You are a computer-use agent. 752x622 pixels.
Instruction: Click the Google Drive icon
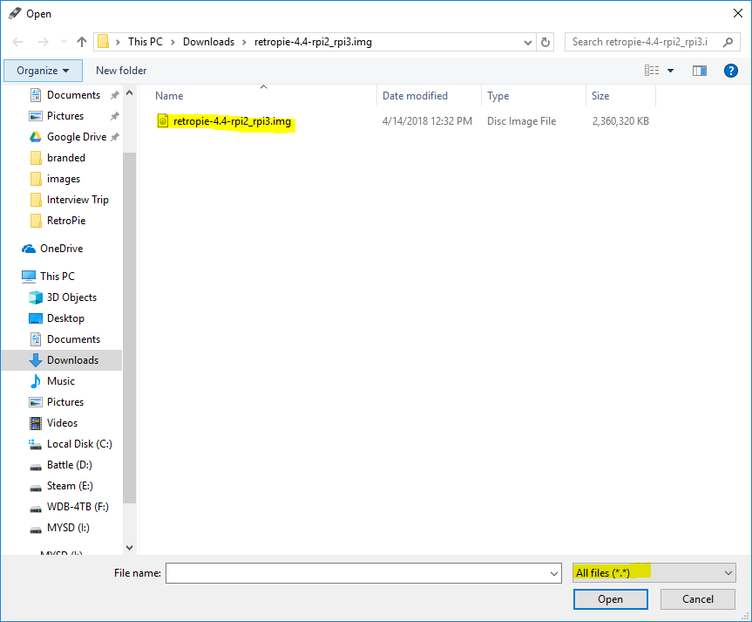pos(36,137)
